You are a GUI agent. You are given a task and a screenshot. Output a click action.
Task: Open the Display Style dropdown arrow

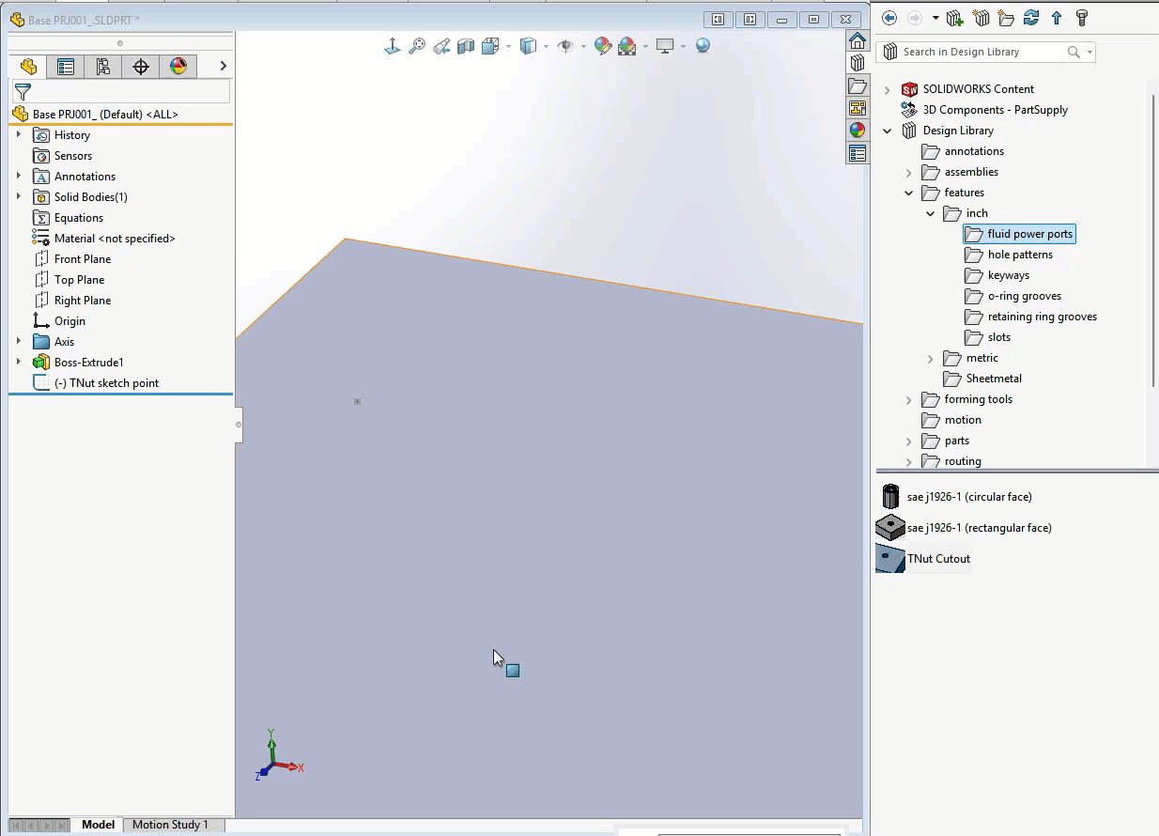point(545,46)
